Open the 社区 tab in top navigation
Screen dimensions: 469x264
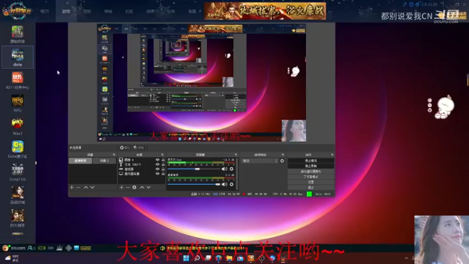tap(129, 11)
